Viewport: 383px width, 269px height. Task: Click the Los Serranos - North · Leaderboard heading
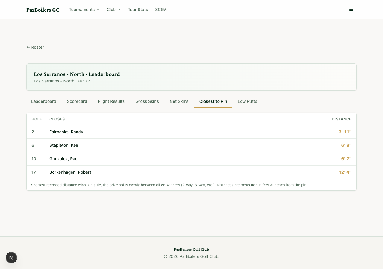pos(77,74)
